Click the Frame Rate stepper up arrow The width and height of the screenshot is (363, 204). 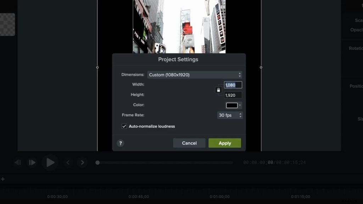pyautogui.click(x=240, y=114)
